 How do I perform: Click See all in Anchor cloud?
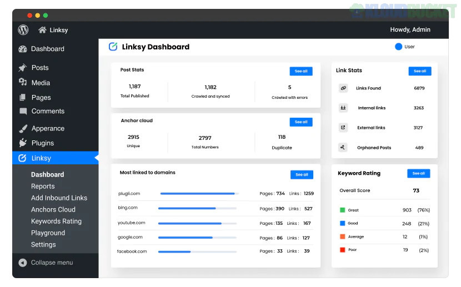(x=301, y=122)
